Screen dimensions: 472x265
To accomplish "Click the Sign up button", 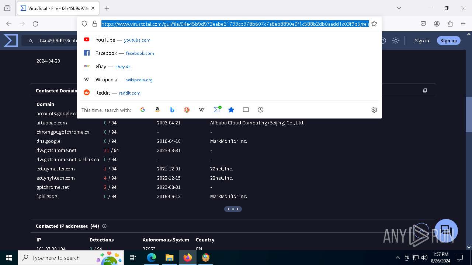I will tap(448, 41).
